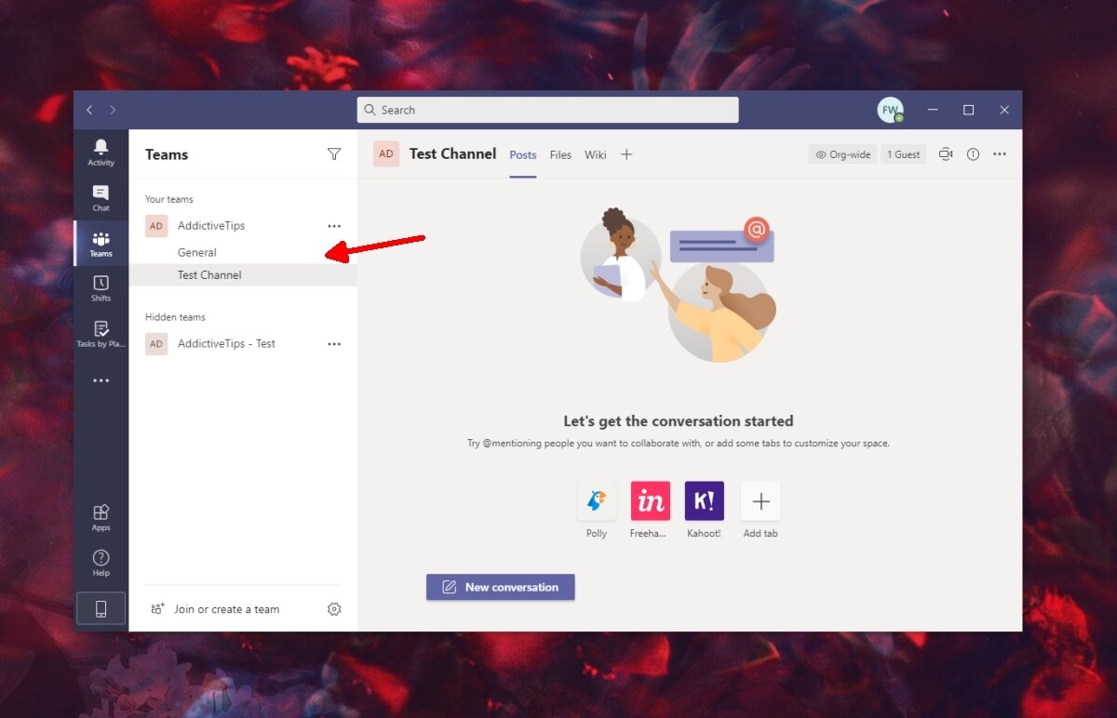This screenshot has width=1117, height=718.
Task: View Test Channel information
Action: [973, 154]
